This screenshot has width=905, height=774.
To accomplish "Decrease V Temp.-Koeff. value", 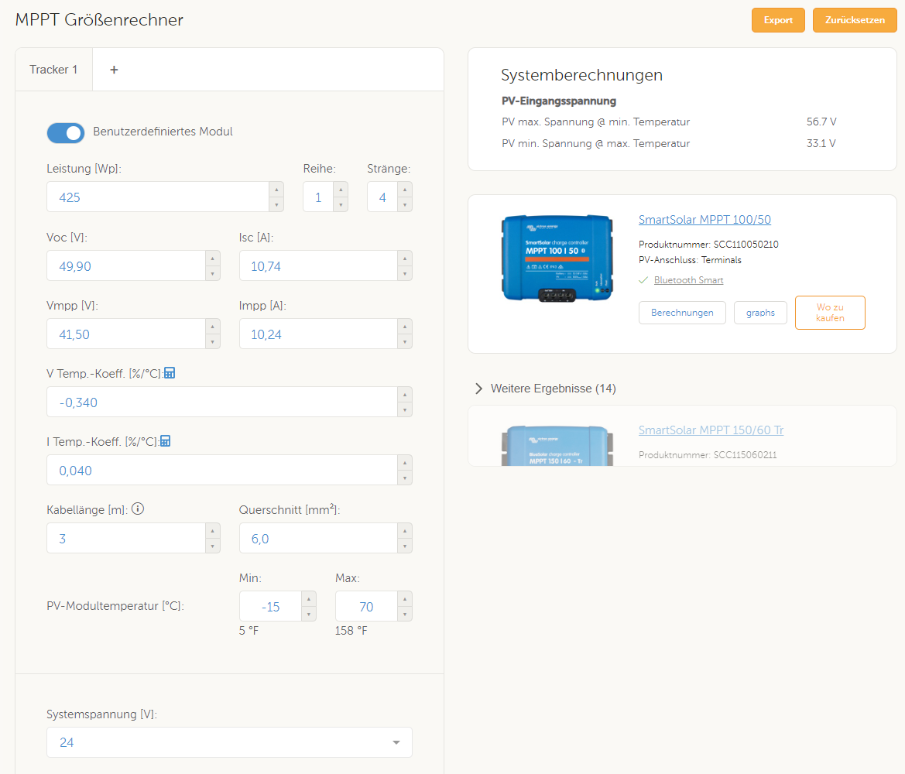I will coord(405,409).
